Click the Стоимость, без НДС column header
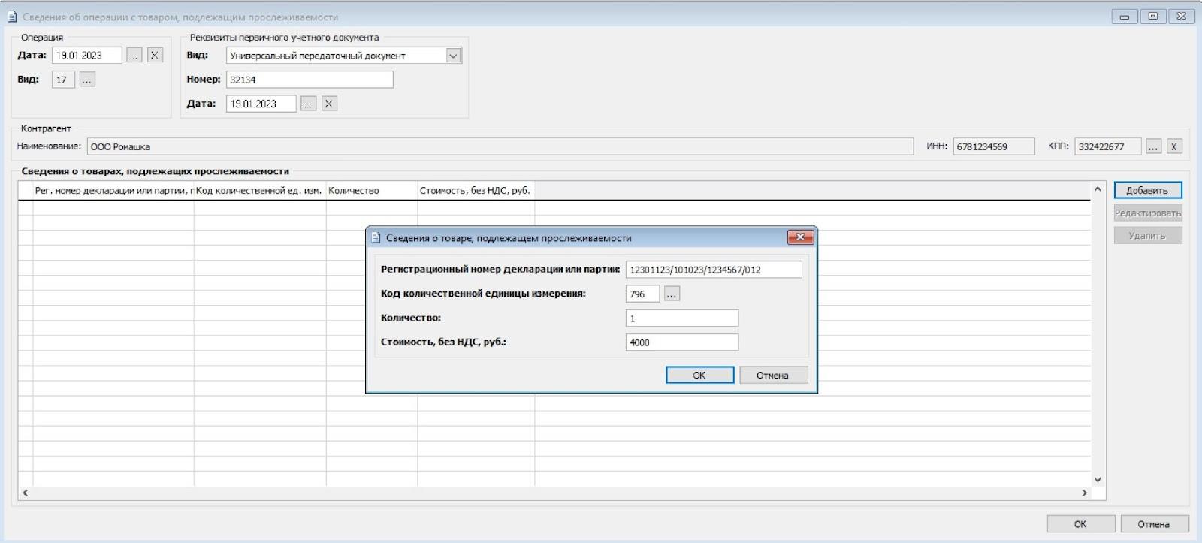 click(x=476, y=191)
